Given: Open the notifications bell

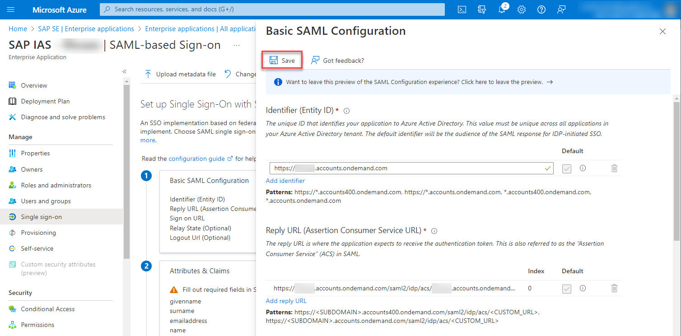Looking at the screenshot, I should [502, 9].
